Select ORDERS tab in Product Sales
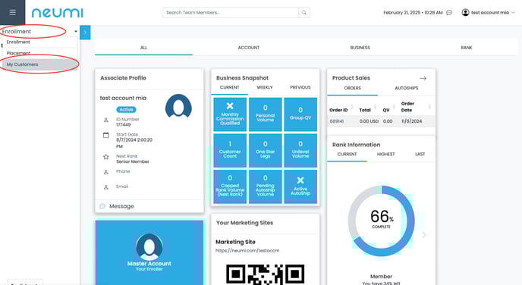 tap(352, 88)
